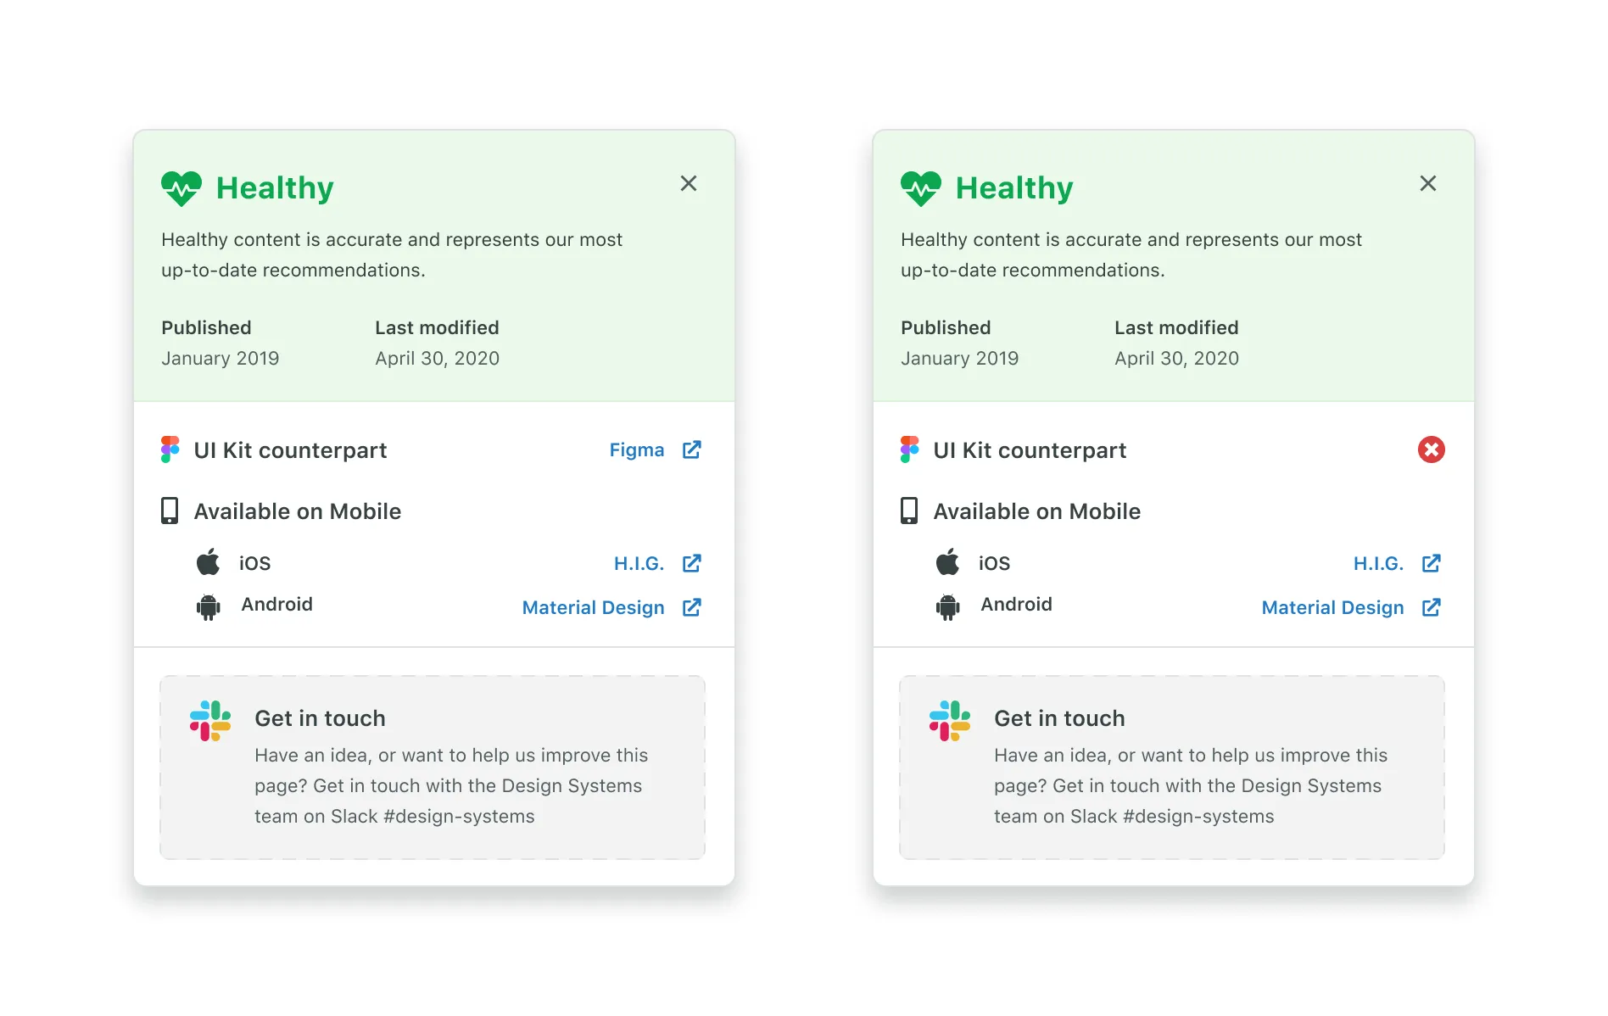Image resolution: width=1608 pixels, height=1016 pixels.
Task: Click the mobile phone icon near Available on Mobile
Action: (x=170, y=511)
